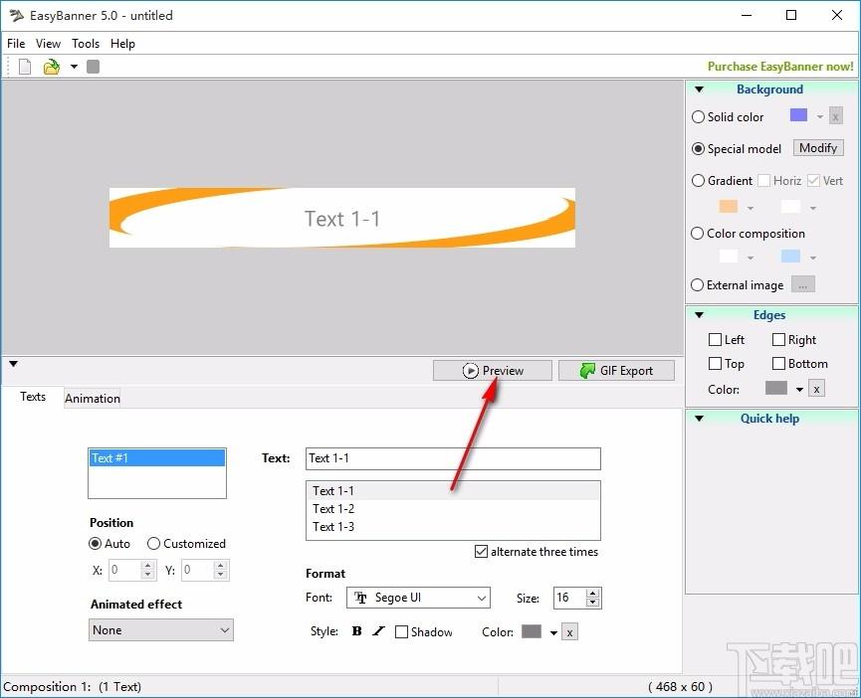Toggle Italic text style
The width and height of the screenshot is (861, 698).
coord(378,631)
